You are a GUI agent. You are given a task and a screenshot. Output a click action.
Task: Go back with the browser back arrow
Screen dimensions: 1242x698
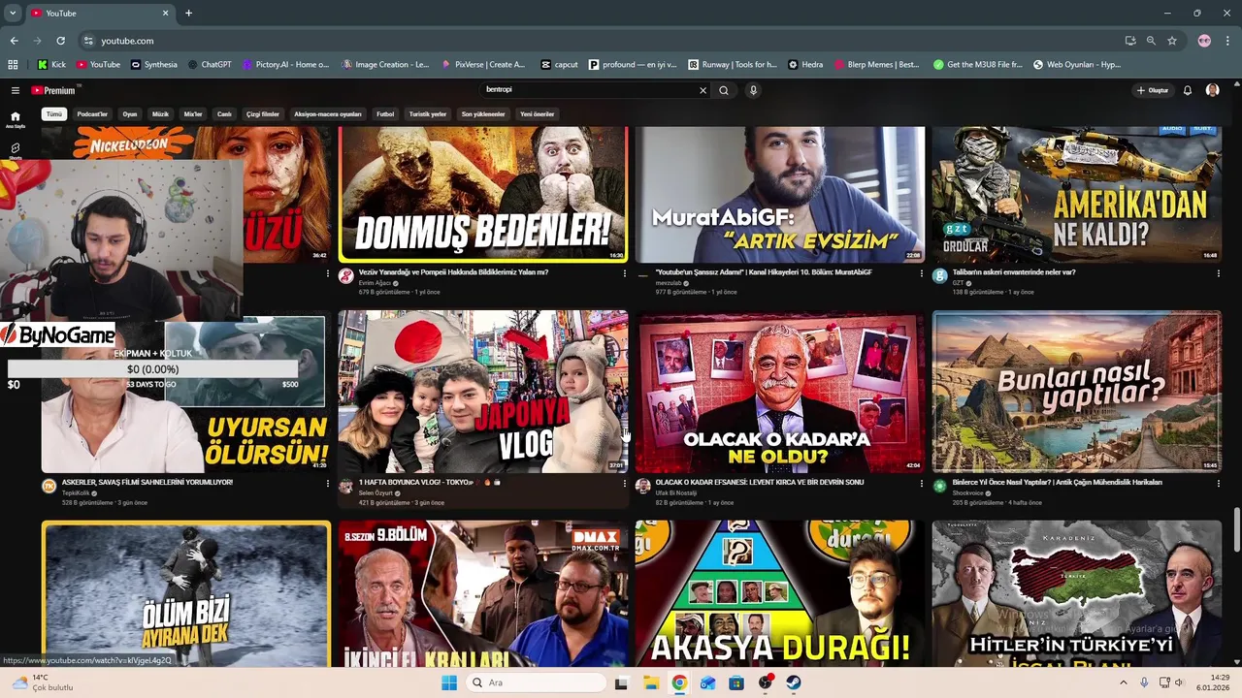tap(14, 41)
